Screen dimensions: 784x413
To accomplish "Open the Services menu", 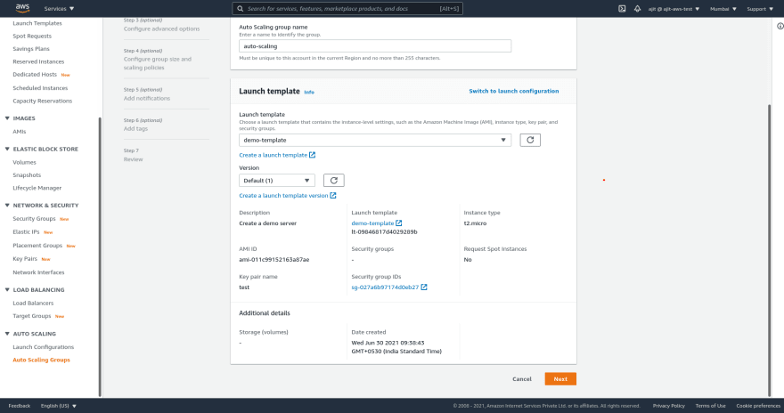I will 59,9.
